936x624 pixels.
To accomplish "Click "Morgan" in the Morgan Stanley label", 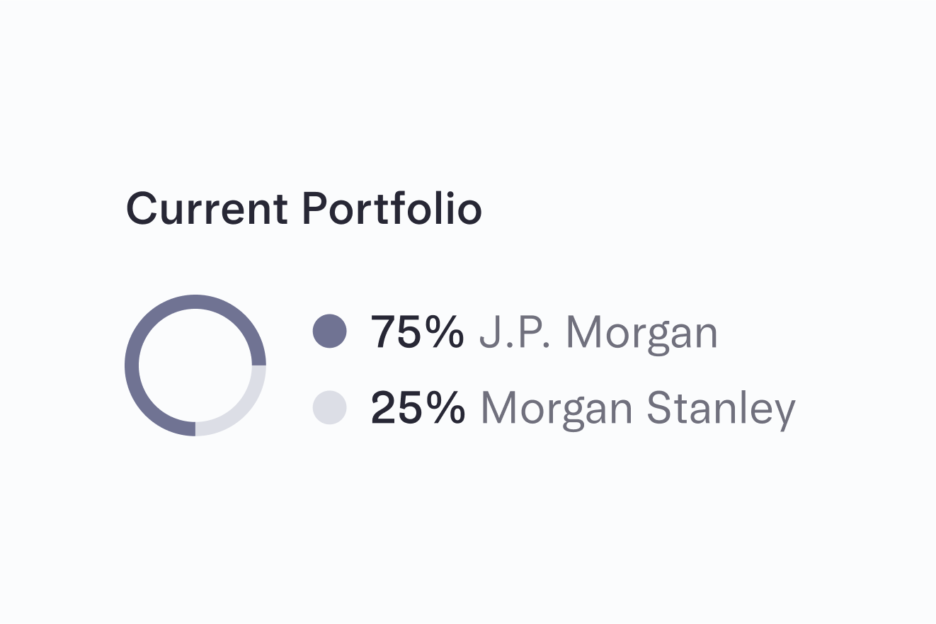I will pyautogui.click(x=557, y=409).
